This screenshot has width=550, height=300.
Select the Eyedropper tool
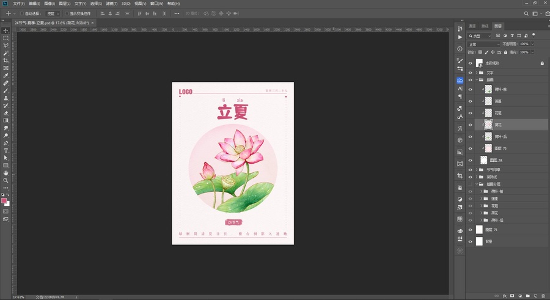[5, 75]
